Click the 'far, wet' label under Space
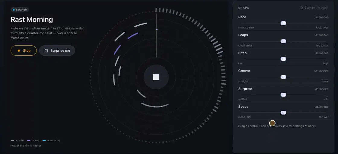The image size is (338, 154). 324,117
